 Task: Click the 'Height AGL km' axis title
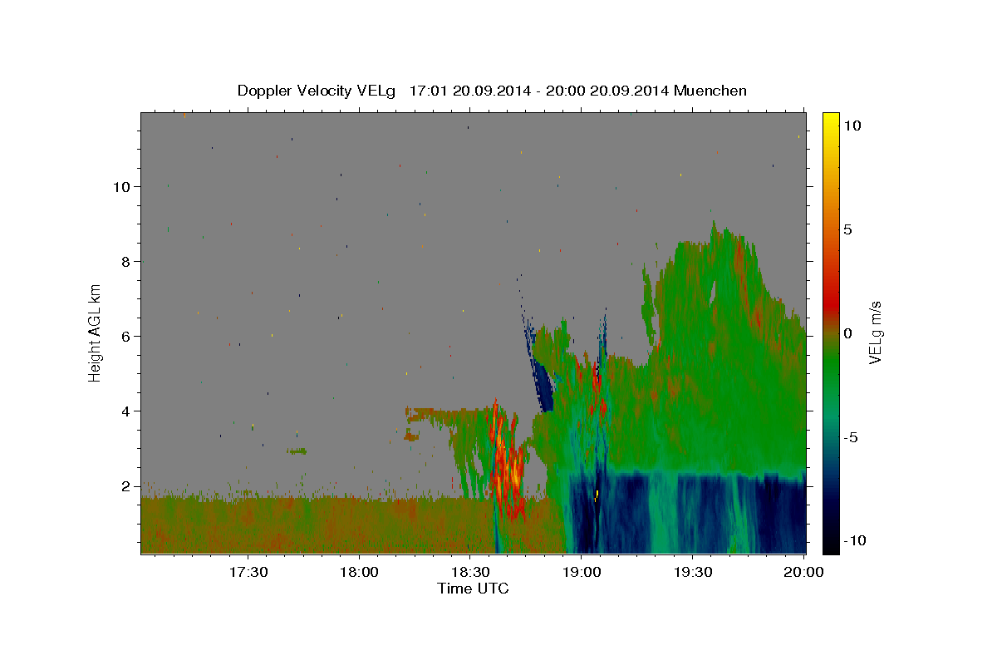(95, 332)
